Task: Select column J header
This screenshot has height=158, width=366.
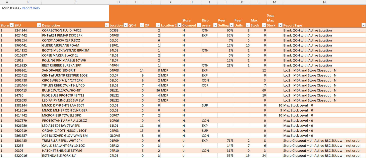Action: pos(226,2)
